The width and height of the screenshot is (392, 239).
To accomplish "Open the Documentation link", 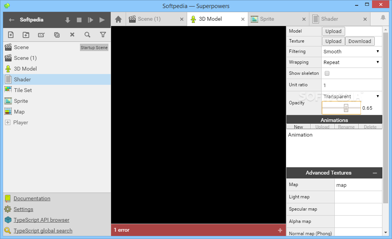I will [32, 198].
